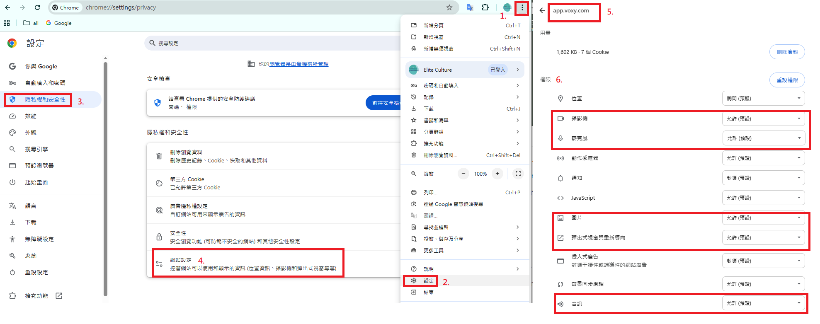The image size is (820, 324).
Task: Click the 重設權限 button
Action: pyautogui.click(x=787, y=80)
